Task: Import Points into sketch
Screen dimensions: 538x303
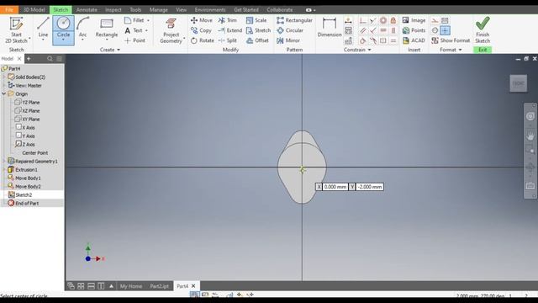Action: click(414, 30)
